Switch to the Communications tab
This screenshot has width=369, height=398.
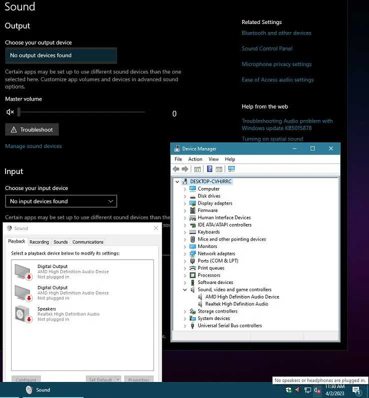[88, 242]
